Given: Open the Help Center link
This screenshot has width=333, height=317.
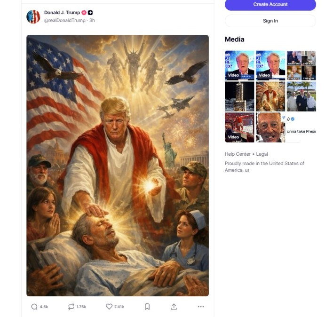Looking at the screenshot, I should [238, 154].
